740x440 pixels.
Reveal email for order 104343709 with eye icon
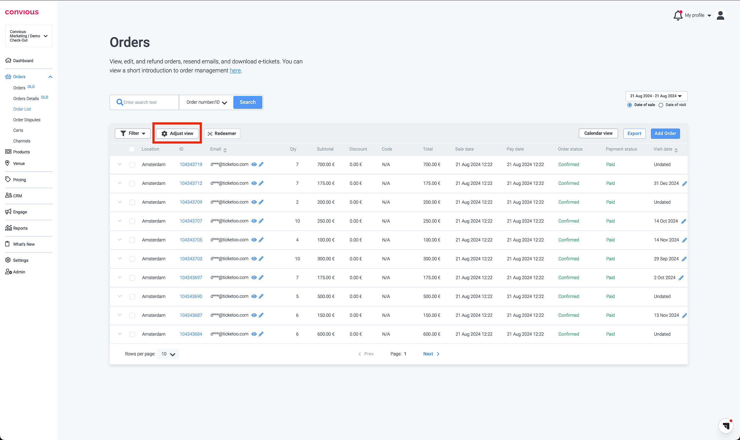coord(254,202)
